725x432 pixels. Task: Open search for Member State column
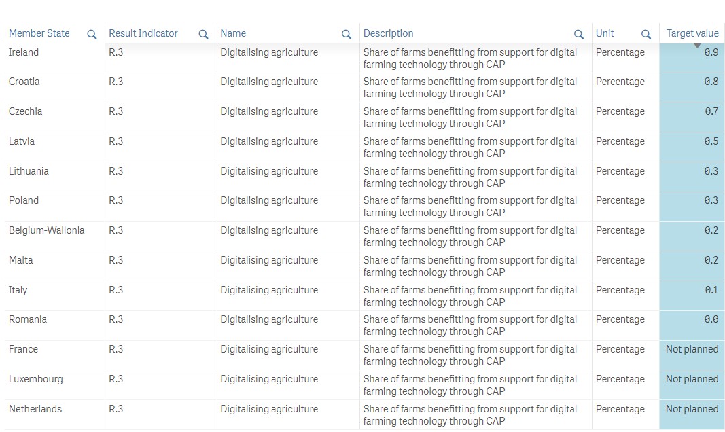tap(92, 34)
